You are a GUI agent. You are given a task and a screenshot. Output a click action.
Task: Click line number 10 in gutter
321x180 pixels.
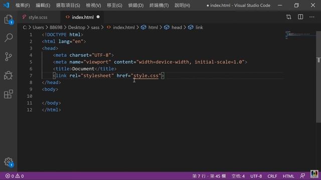[x=30, y=96]
